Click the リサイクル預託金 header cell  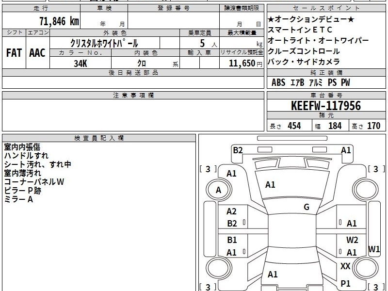[242, 52]
